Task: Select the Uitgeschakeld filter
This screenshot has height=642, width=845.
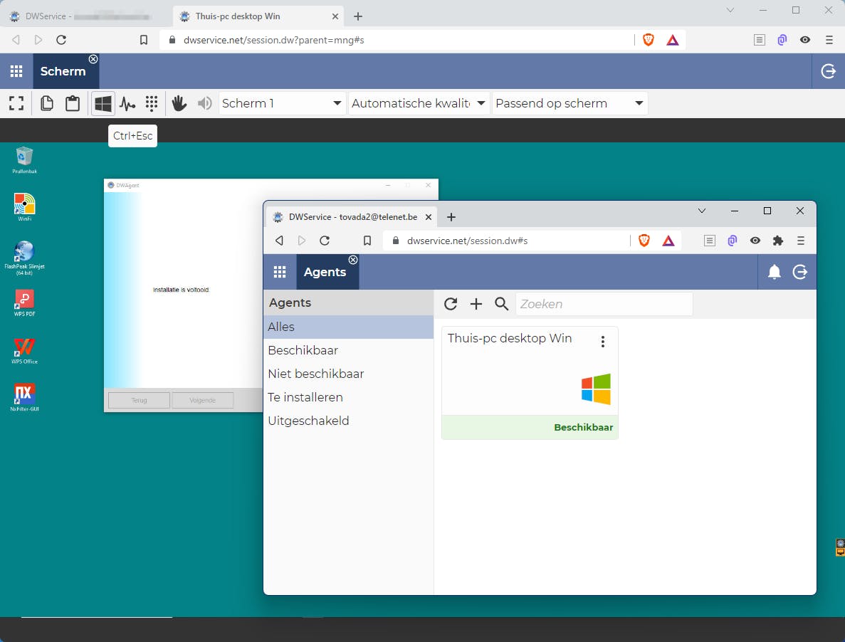Action: 349,421
